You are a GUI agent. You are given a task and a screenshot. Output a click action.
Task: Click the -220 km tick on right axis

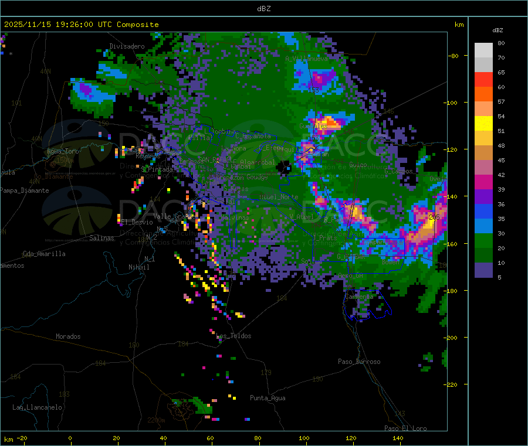(x=452, y=385)
